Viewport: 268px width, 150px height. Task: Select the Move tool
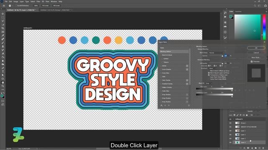click(x=3, y=14)
